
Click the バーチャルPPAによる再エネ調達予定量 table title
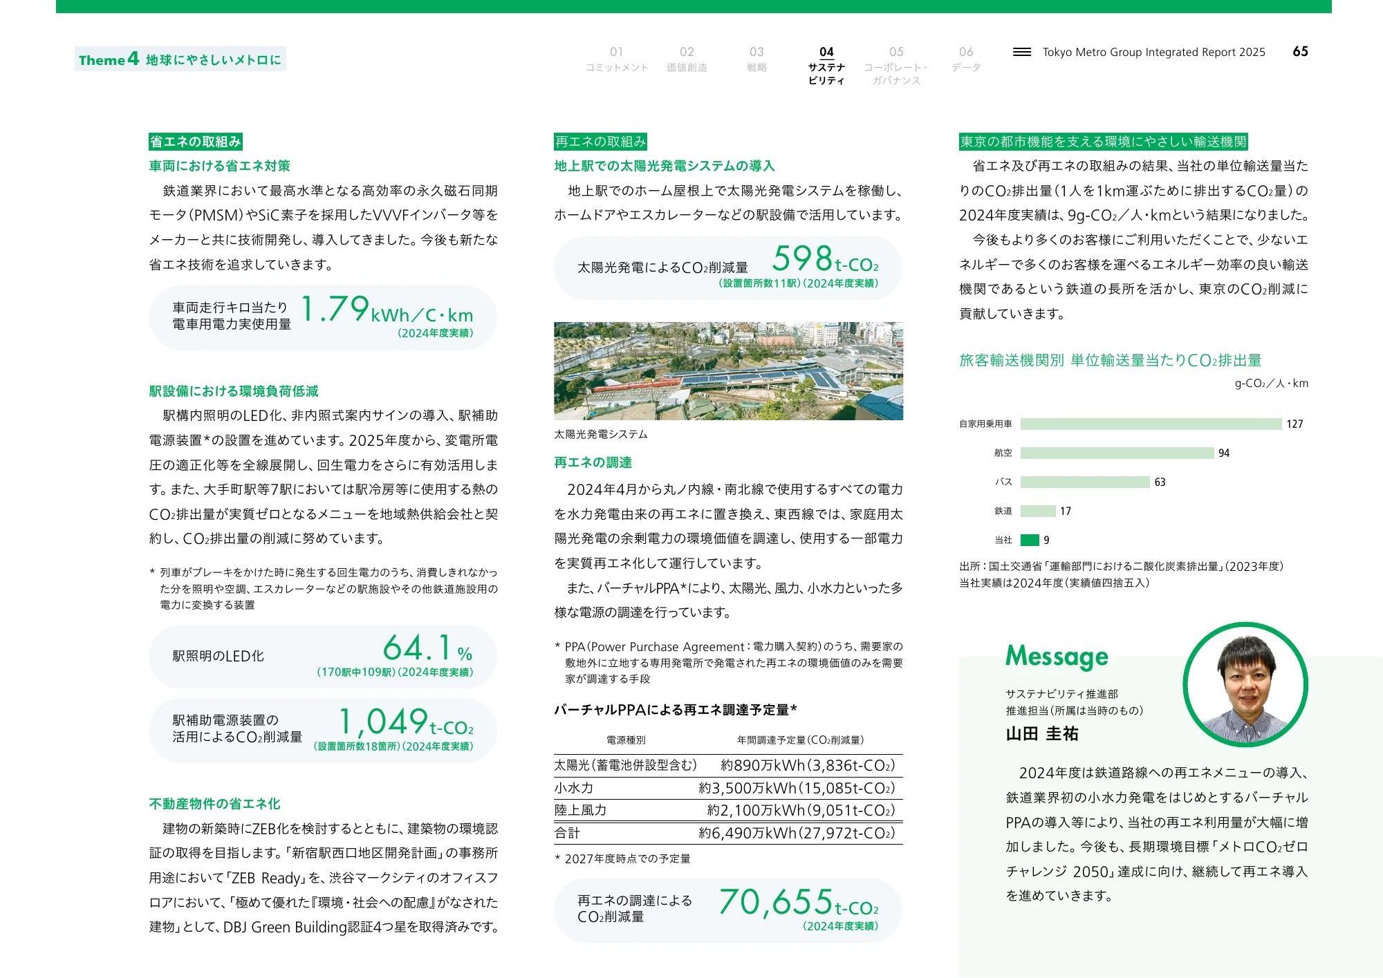[676, 710]
